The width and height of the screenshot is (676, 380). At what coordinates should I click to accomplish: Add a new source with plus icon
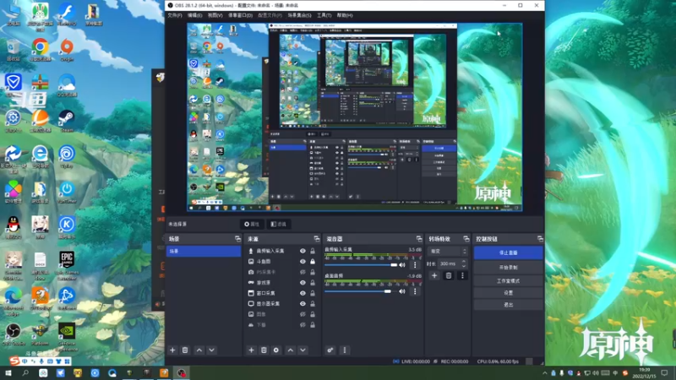(x=251, y=350)
